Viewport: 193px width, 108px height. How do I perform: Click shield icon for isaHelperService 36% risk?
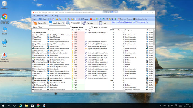pos(73,33)
